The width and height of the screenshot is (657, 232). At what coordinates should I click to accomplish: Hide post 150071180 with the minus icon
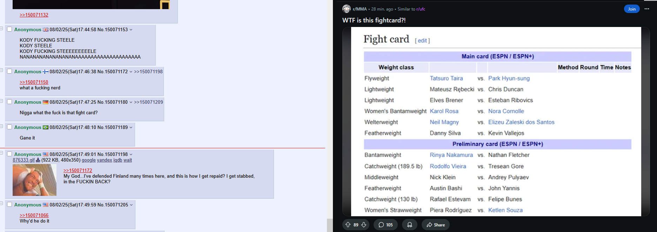click(x=1, y=101)
